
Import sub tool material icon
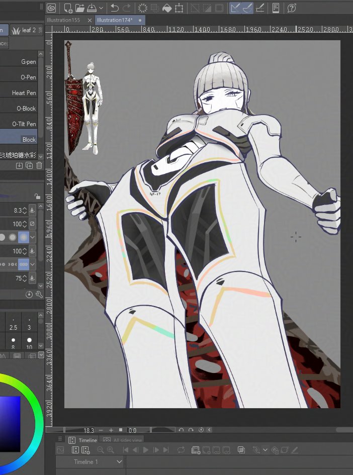[x=19, y=165]
